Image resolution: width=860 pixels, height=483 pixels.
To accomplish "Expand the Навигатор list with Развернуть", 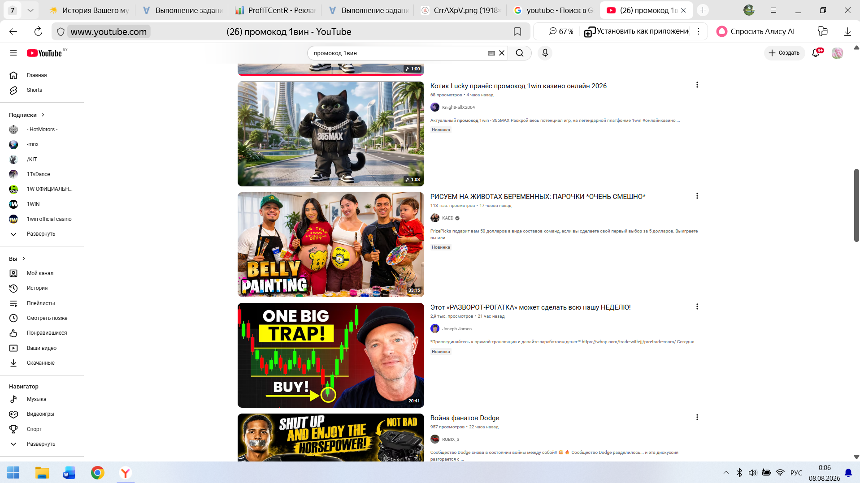I will click(x=42, y=444).
